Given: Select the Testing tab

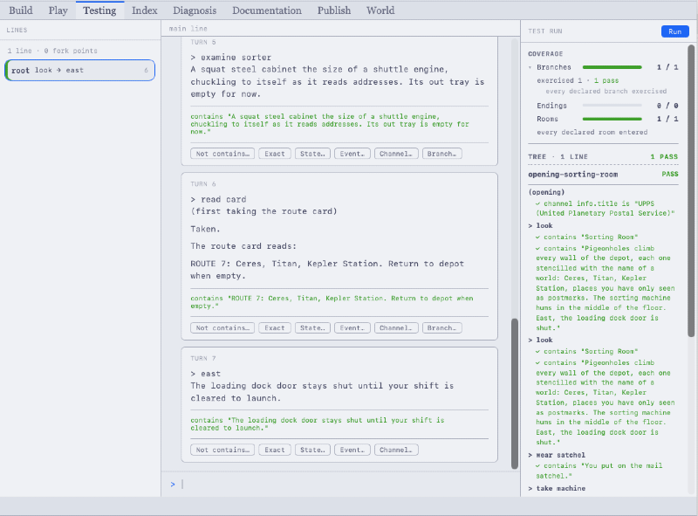Looking at the screenshot, I should pos(99,10).
